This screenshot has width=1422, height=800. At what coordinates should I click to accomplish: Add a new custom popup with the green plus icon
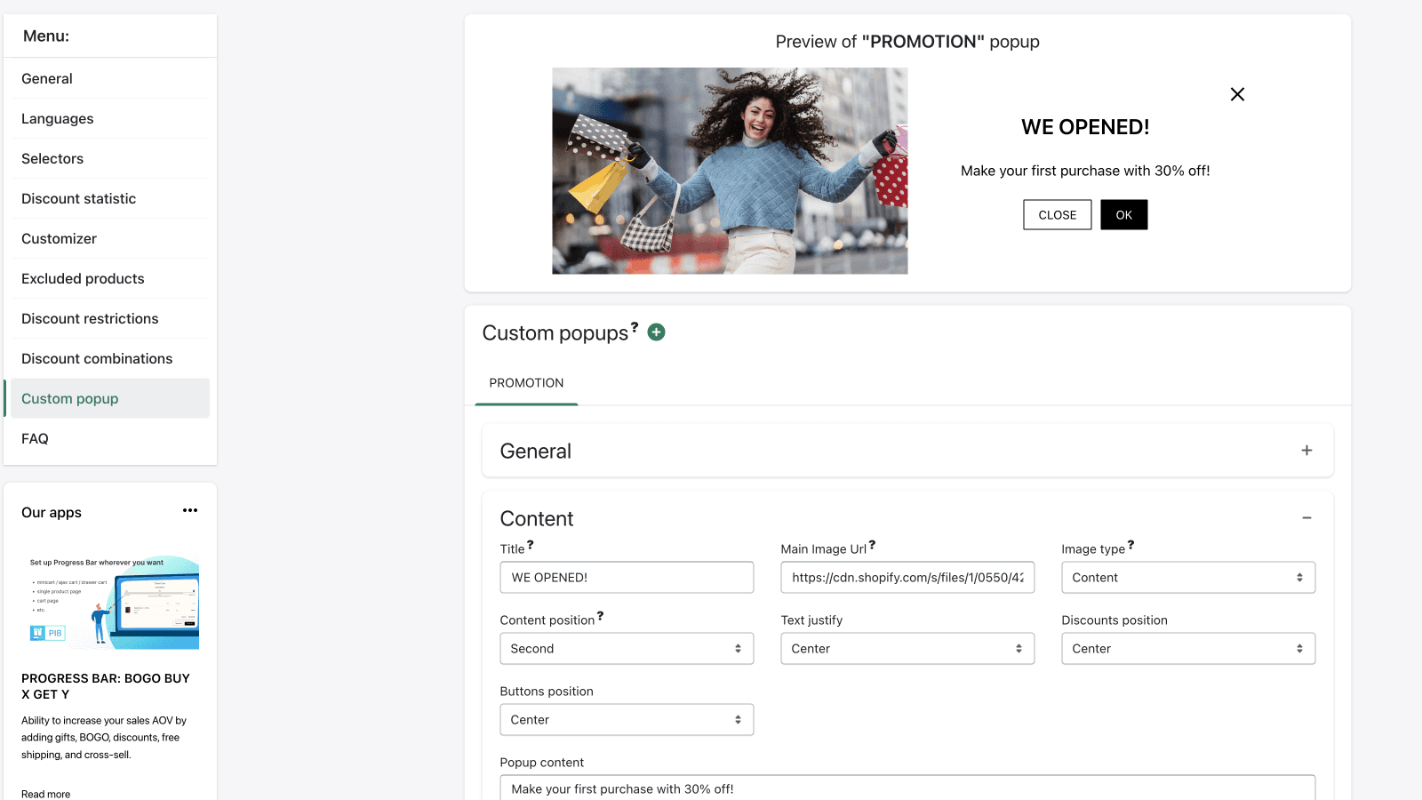tap(656, 332)
